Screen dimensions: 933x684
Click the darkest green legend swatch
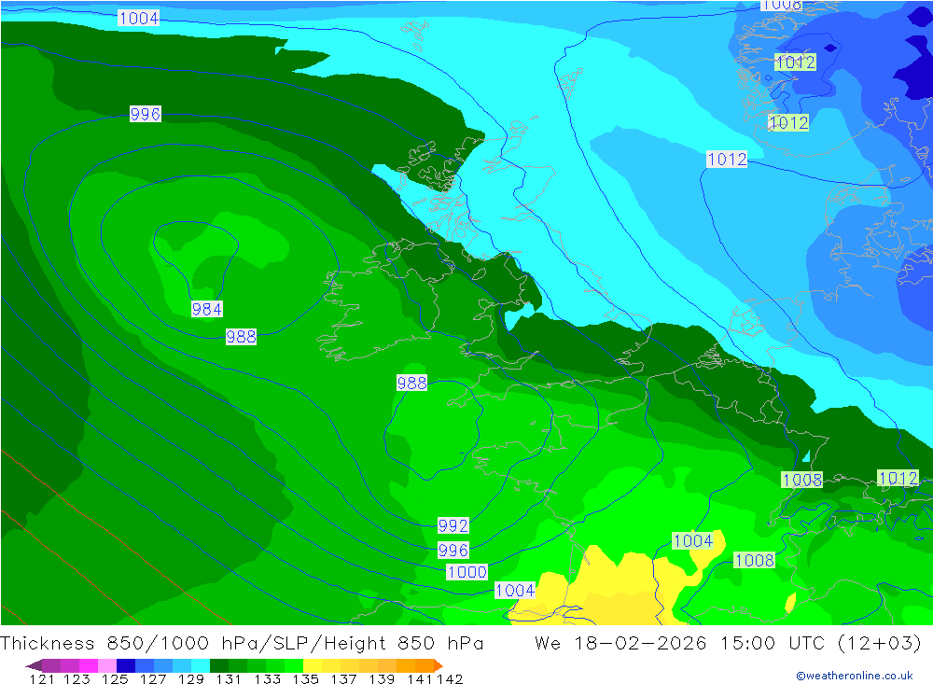pos(219,665)
